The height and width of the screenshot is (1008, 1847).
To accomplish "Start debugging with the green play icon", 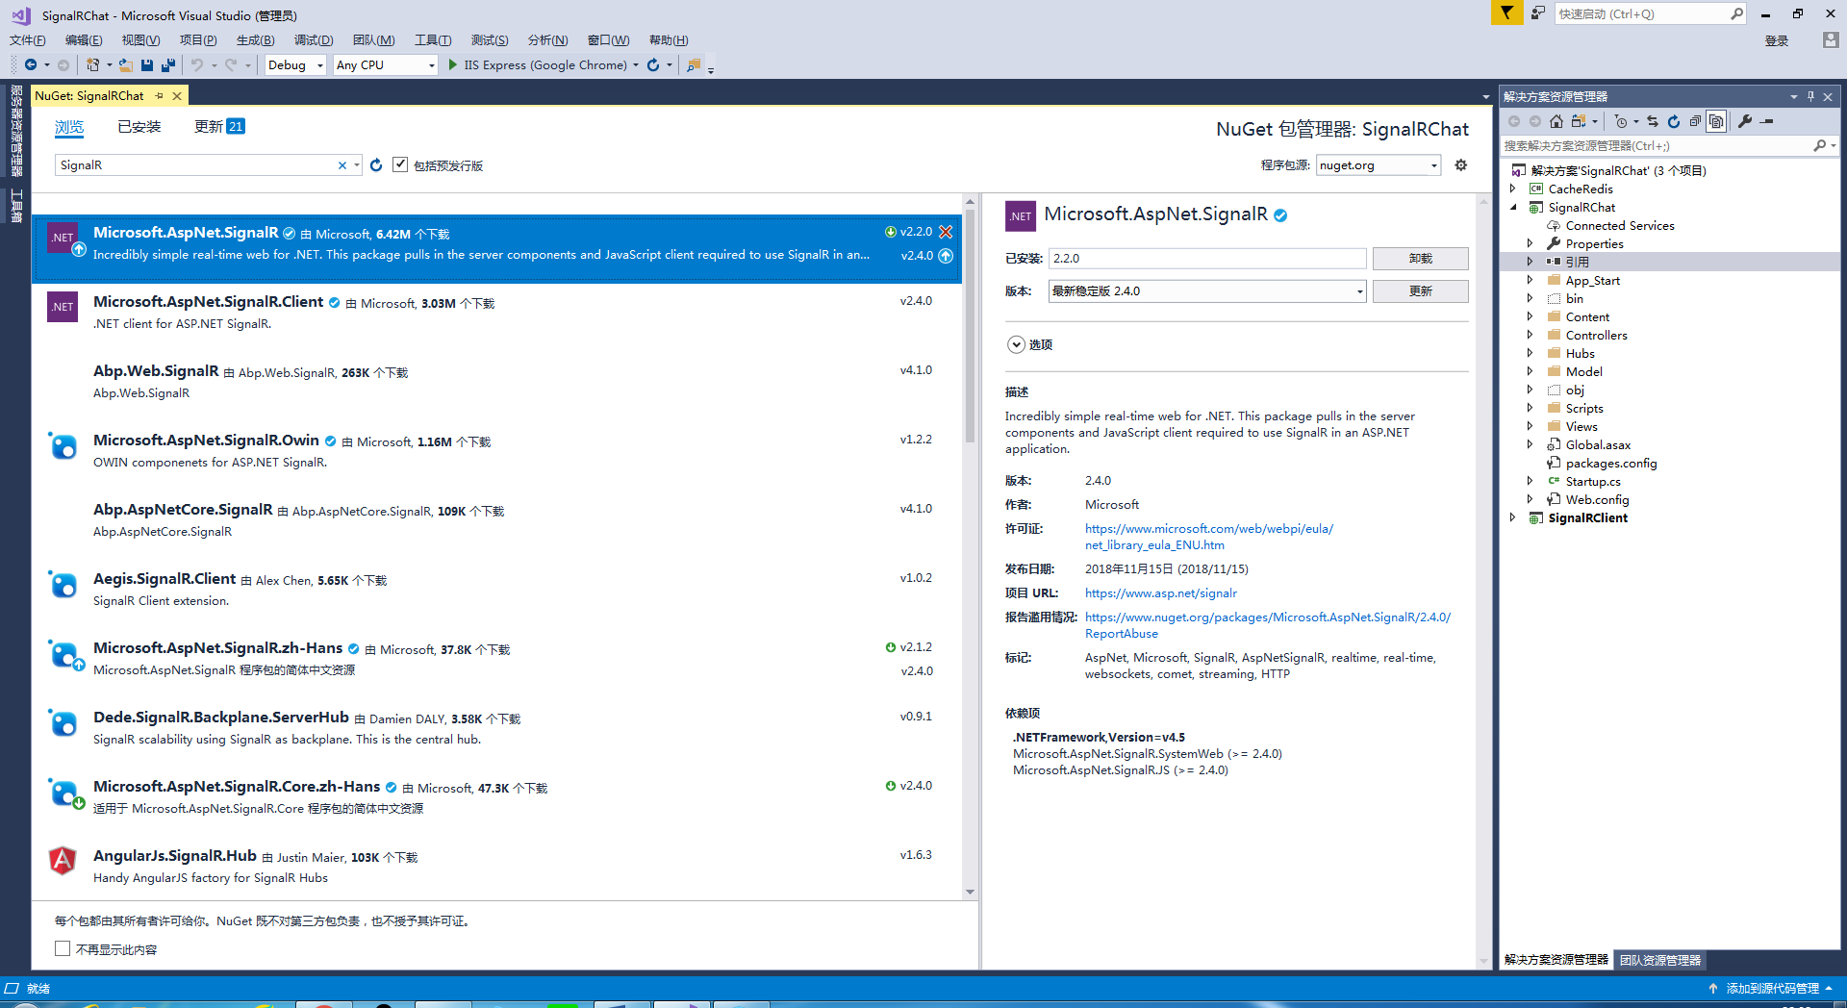I will (453, 64).
